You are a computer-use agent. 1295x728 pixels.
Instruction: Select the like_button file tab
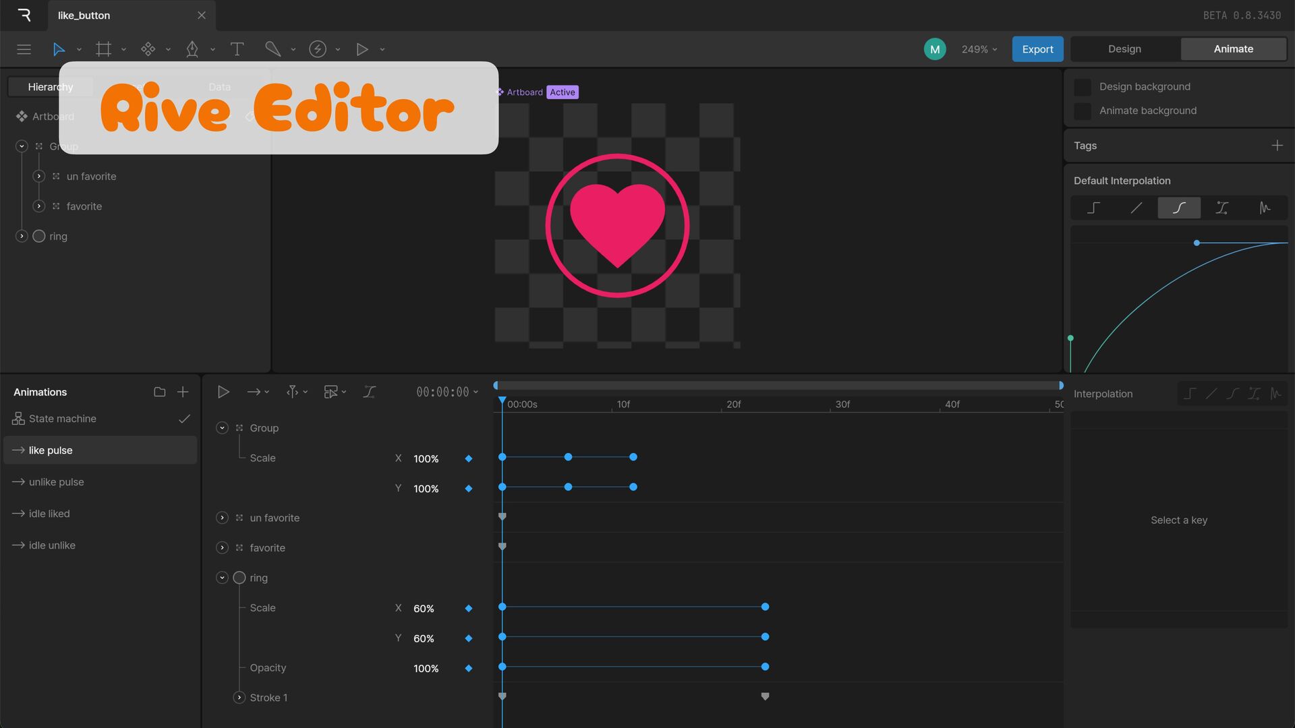click(x=132, y=16)
